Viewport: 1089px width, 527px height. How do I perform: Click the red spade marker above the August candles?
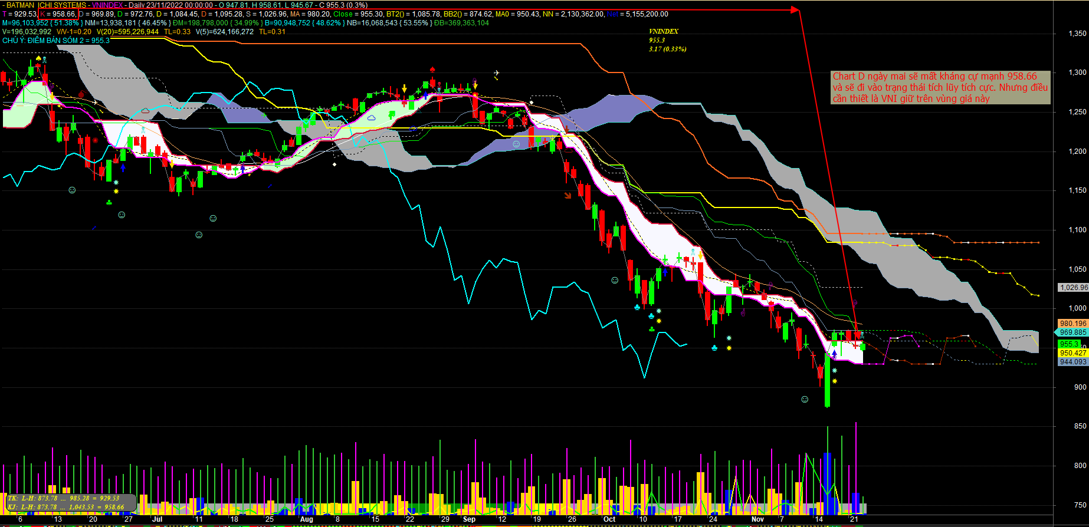click(x=432, y=70)
